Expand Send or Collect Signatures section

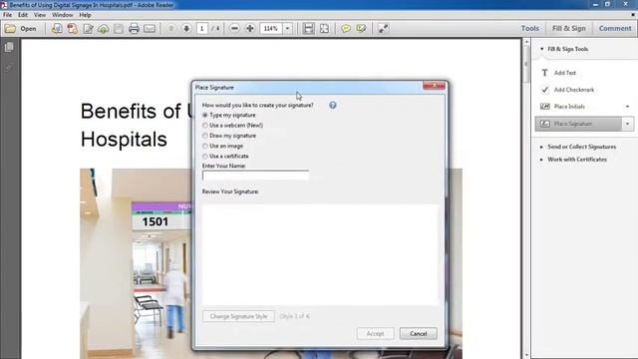[x=541, y=147]
